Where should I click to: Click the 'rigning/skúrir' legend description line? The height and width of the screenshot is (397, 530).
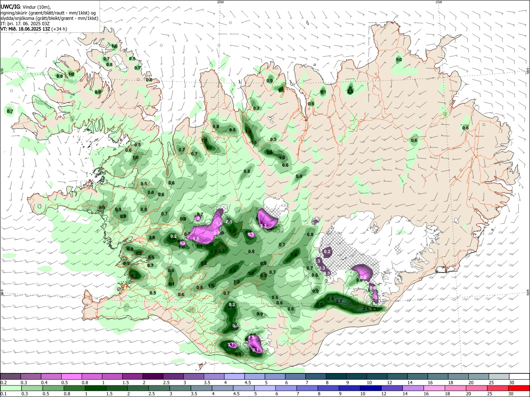pyautogui.click(x=48, y=13)
